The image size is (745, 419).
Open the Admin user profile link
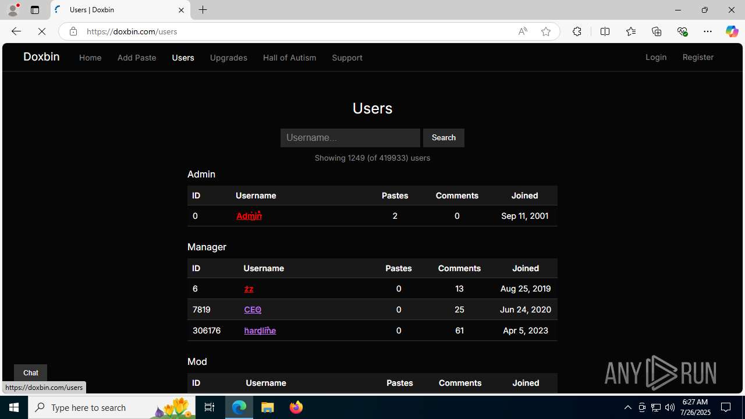point(249,216)
